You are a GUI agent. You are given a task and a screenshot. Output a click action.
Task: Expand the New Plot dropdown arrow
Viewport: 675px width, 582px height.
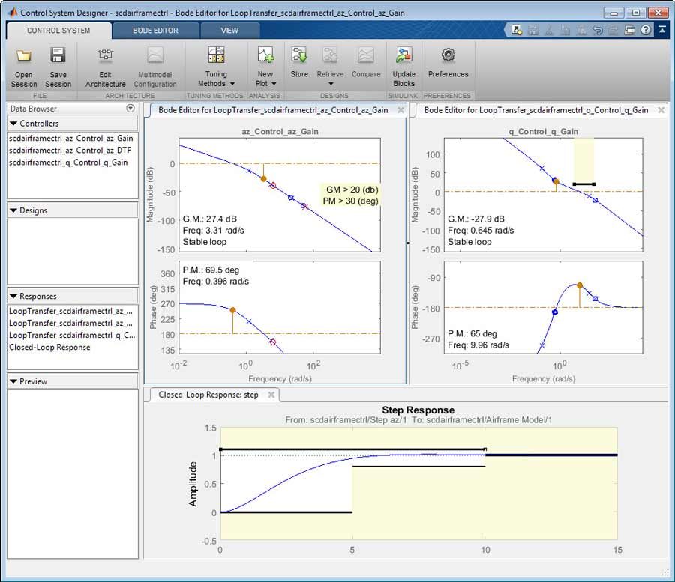click(274, 84)
